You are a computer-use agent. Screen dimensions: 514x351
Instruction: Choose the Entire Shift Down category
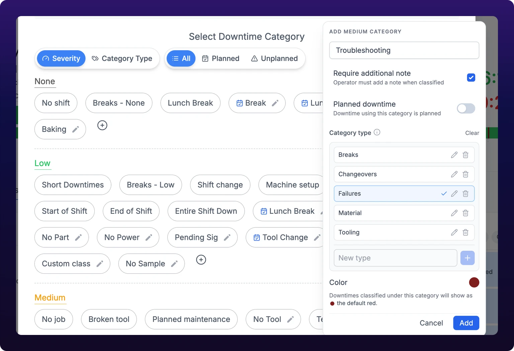pos(206,211)
